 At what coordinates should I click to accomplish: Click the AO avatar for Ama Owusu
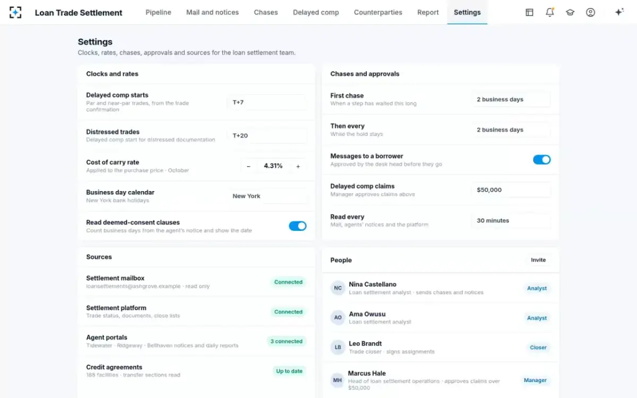338,318
